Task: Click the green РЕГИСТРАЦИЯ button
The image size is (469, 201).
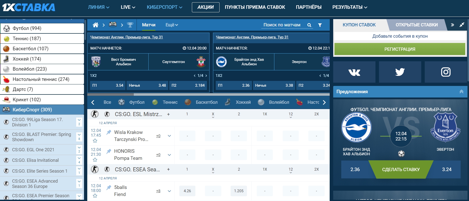Action: [400, 49]
